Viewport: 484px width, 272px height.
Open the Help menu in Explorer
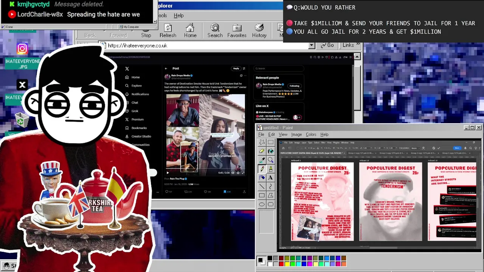point(178,15)
